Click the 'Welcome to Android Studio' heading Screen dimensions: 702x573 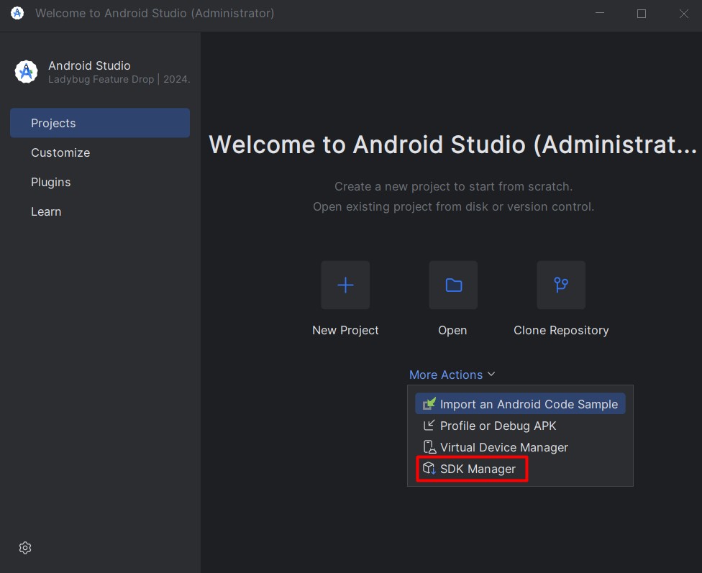[x=453, y=145]
